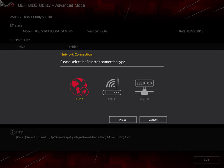Click model name ROG STRIX B360-F GAMING
Image resolution: width=224 pixels, height=168 pixels.
pos(54,31)
